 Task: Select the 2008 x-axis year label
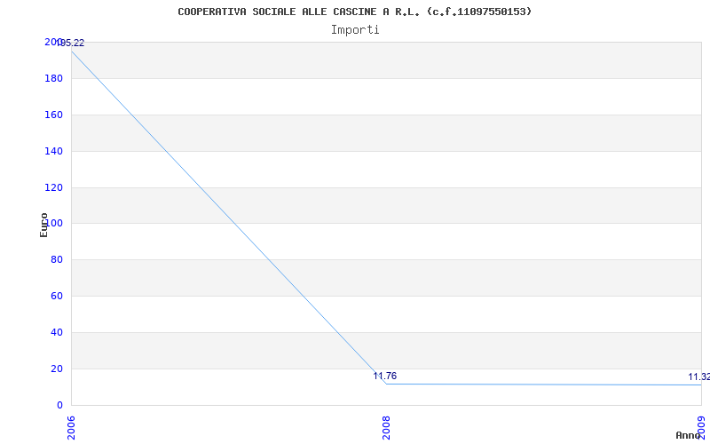pyautogui.click(x=386, y=427)
